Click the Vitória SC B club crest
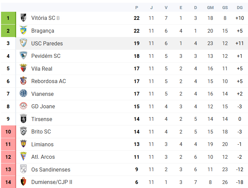Screen dimensions: 248x188 point(24,18)
